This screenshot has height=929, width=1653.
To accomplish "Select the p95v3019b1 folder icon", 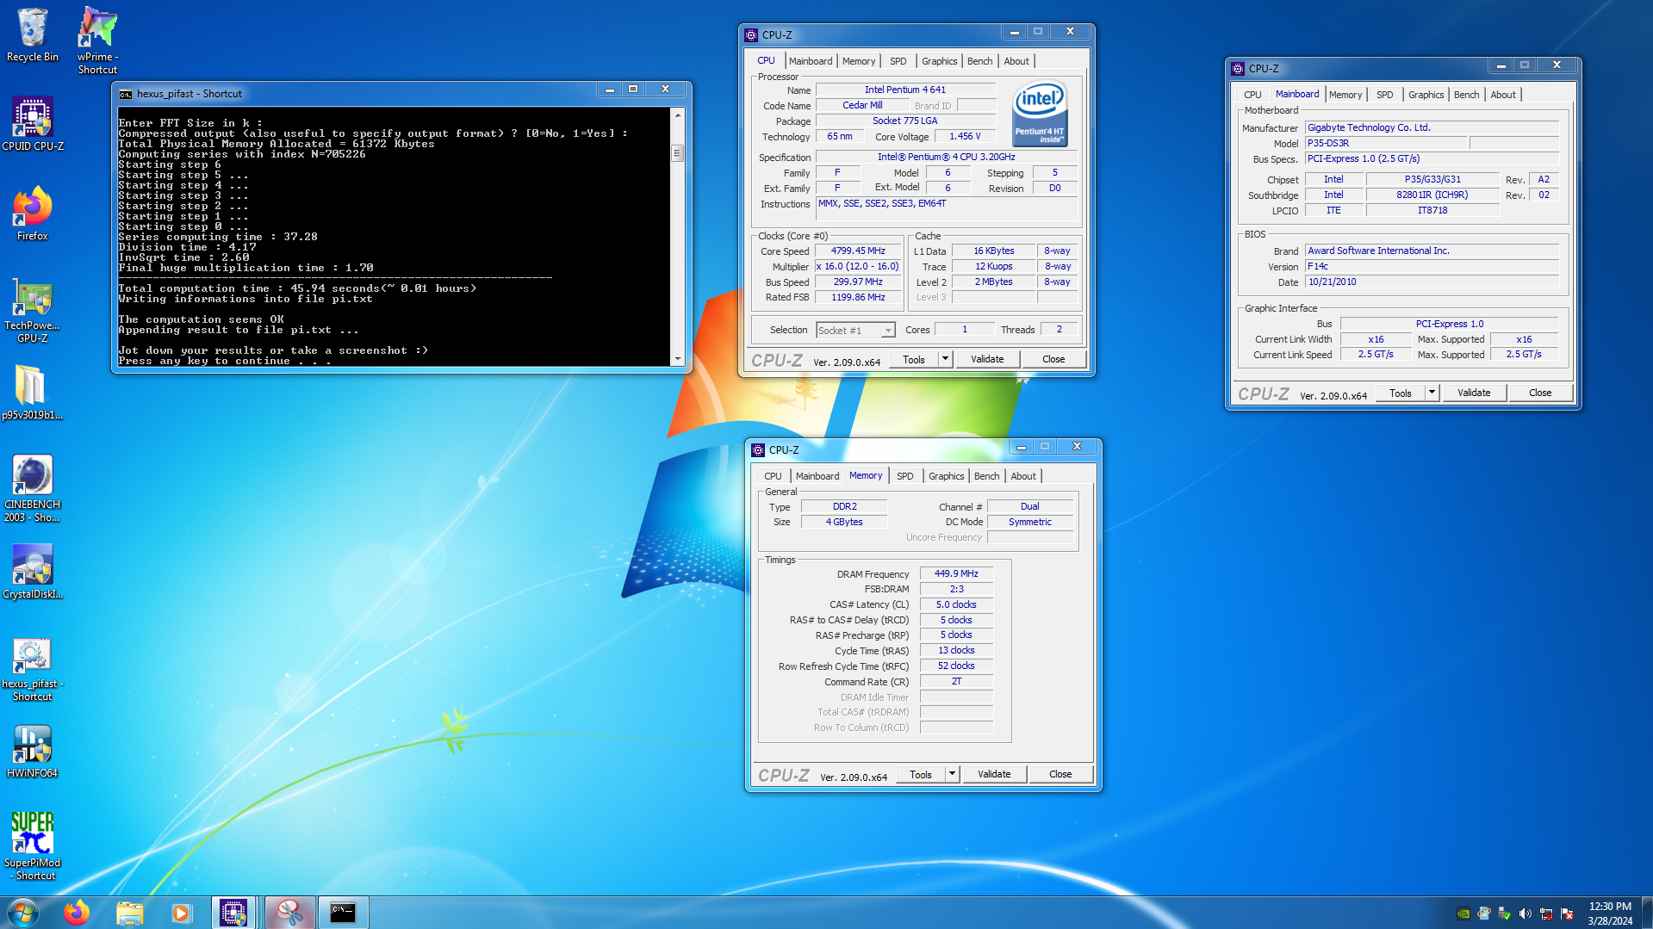I will (33, 393).
